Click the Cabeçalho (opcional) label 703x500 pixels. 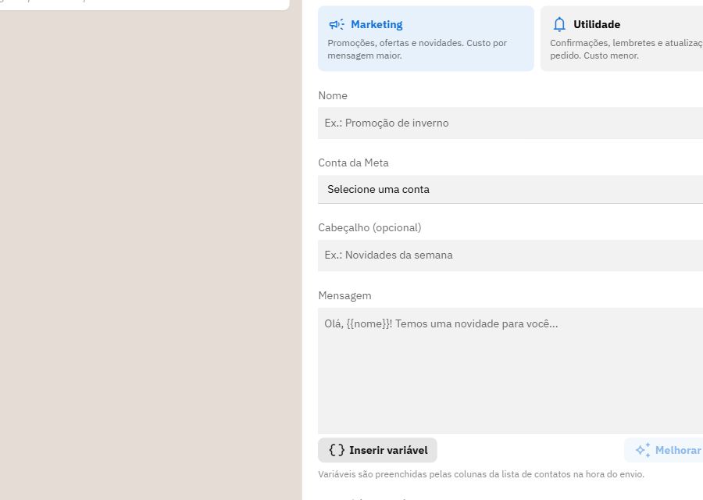(x=369, y=228)
